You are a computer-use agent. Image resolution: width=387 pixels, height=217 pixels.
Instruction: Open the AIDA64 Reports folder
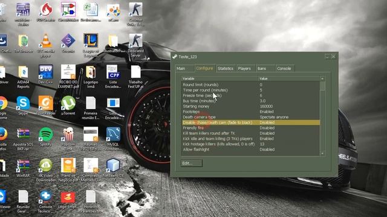[23, 77]
